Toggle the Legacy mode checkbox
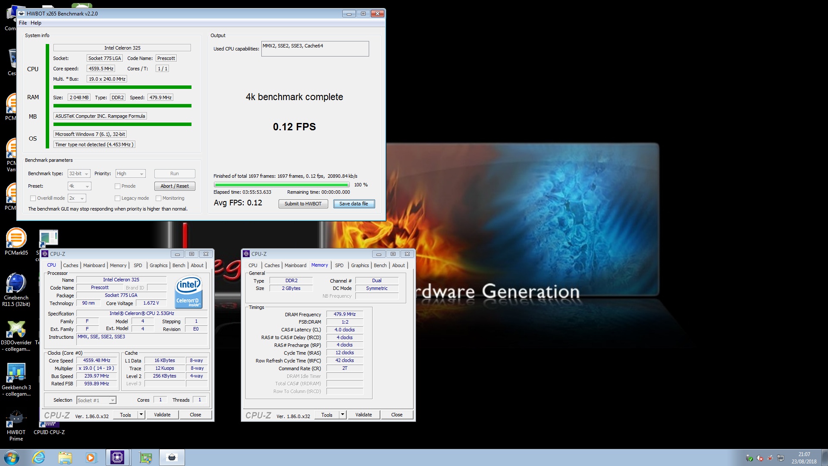 click(117, 198)
